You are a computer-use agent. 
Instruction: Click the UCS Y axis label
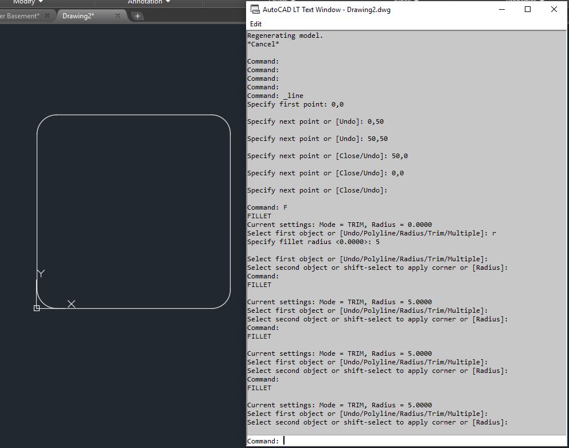(x=41, y=273)
